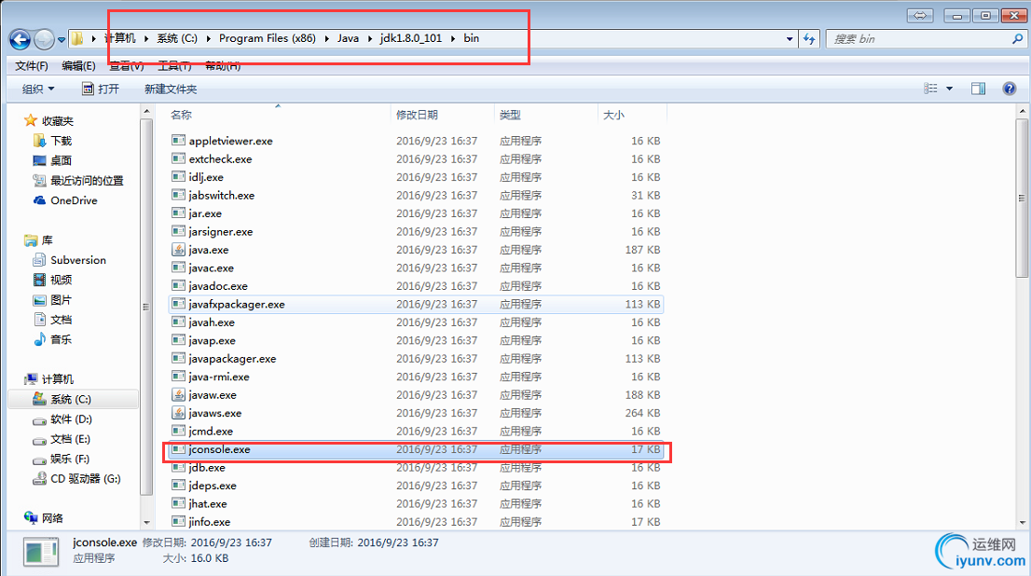This screenshot has height=576, width=1031.
Task: Click the jconsole.exe file icon
Action: (x=178, y=449)
